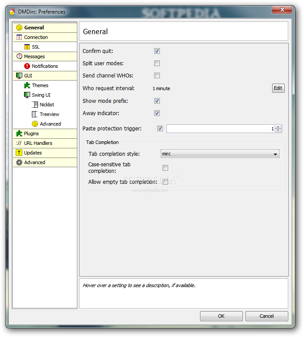Close the Preferences window
Image resolution: width=304 pixels, height=337 pixels.
click(282, 10)
